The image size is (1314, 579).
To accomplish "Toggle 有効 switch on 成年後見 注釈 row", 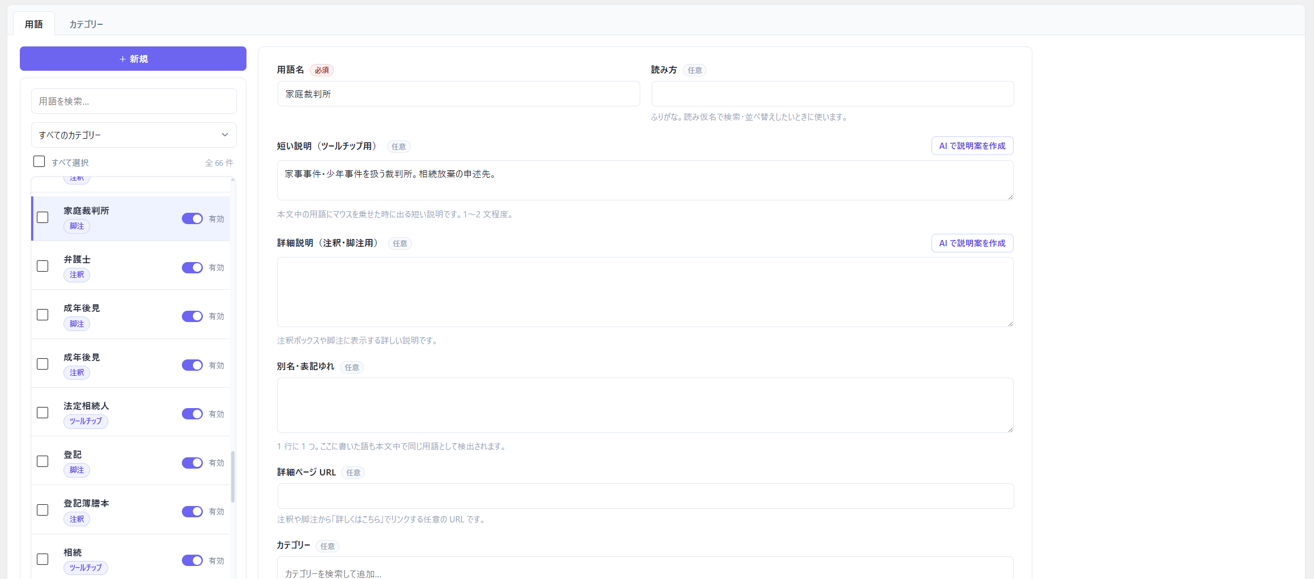I will tap(192, 365).
